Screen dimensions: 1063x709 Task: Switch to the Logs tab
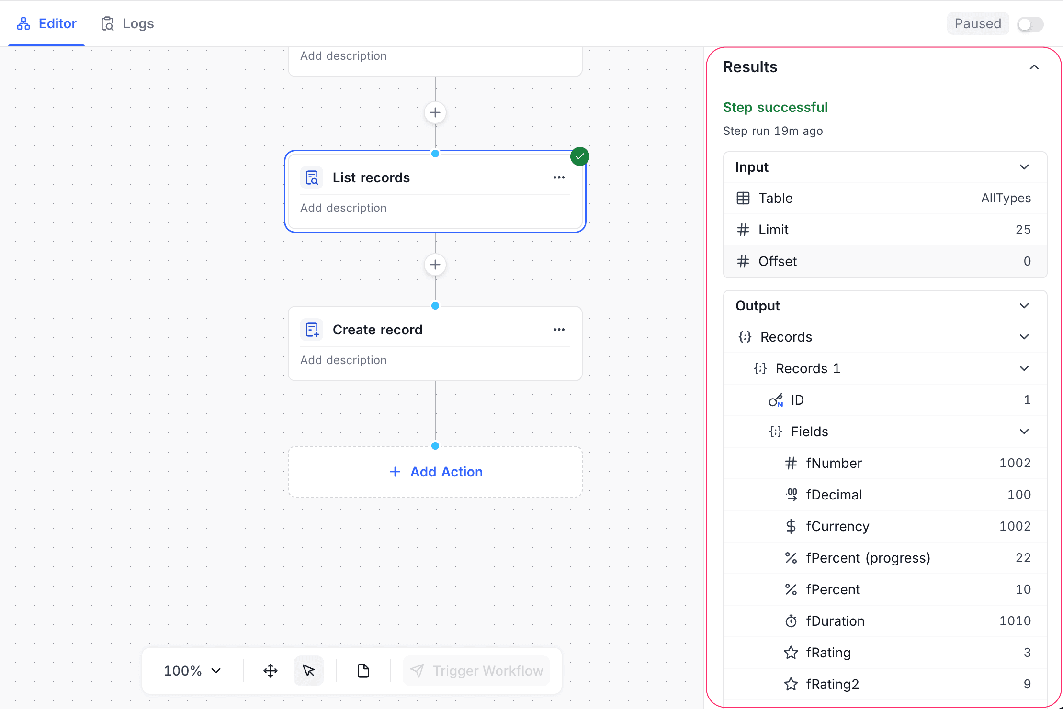[128, 23]
